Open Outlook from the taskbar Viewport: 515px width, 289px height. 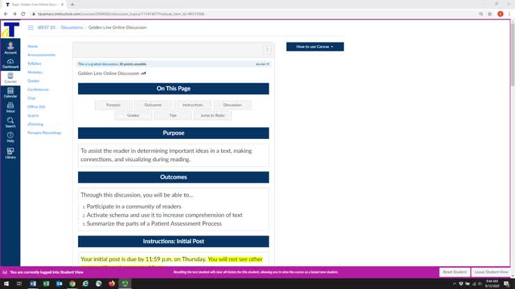[59, 283]
